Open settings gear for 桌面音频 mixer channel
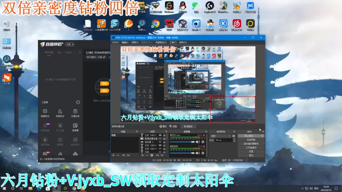The height and width of the screenshot is (192, 342). [x=203, y=153]
